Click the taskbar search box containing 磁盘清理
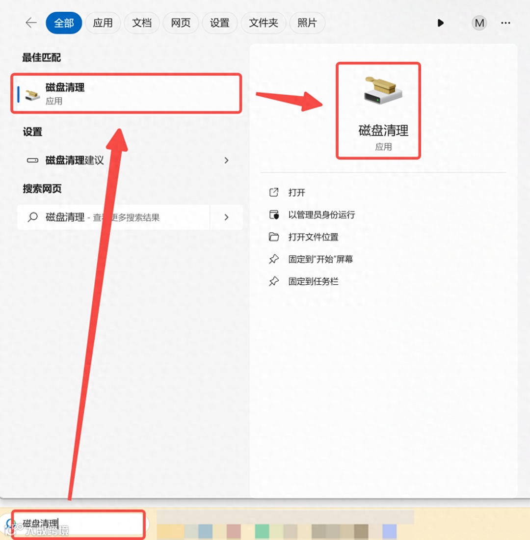The height and width of the screenshot is (540, 530). pos(79,524)
